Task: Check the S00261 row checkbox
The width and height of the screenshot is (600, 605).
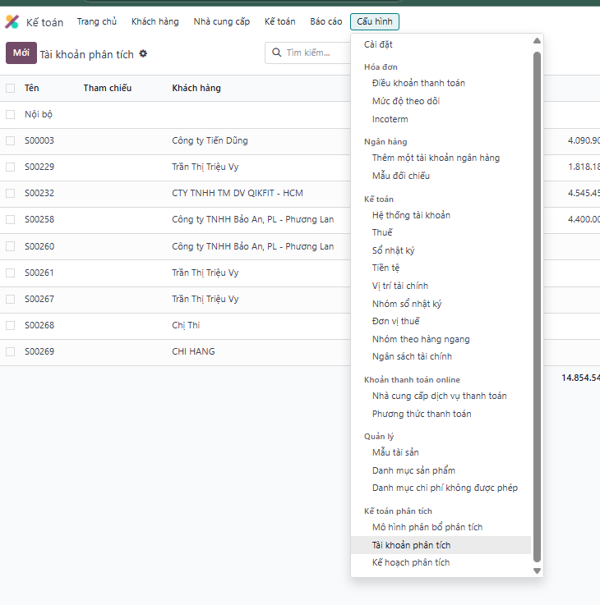Action: tap(11, 273)
